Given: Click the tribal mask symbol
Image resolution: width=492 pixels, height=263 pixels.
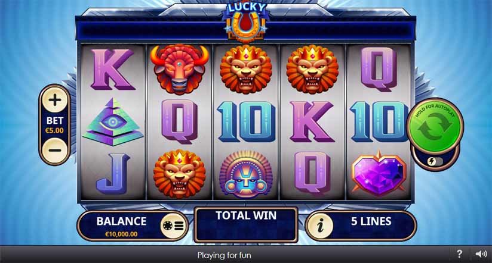Looking at the screenshot, I should pyautogui.click(x=245, y=174).
